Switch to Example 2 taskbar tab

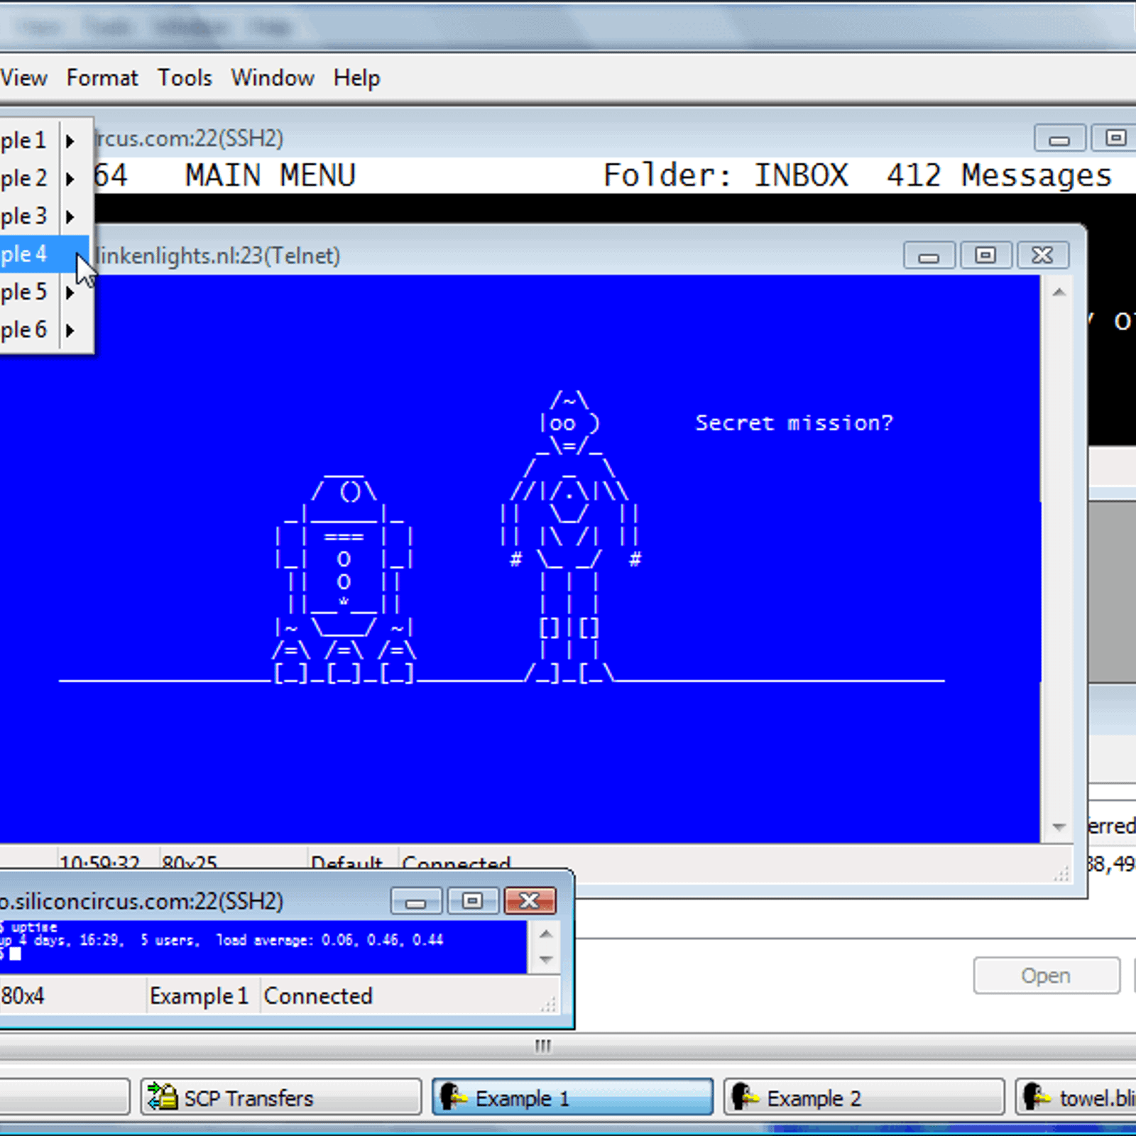(x=864, y=1098)
